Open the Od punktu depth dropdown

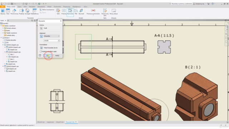[x=52, y=36]
